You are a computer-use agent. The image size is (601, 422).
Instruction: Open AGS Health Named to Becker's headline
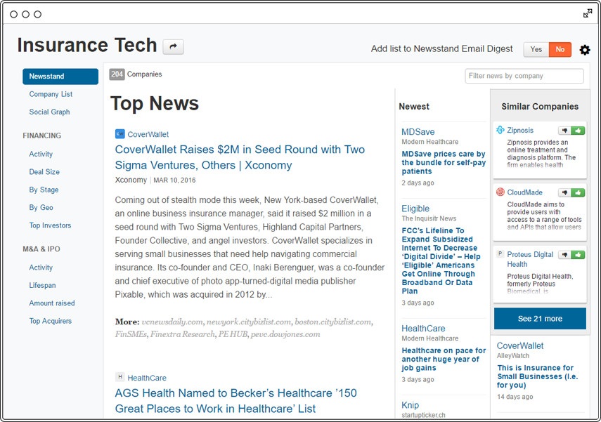(236, 400)
